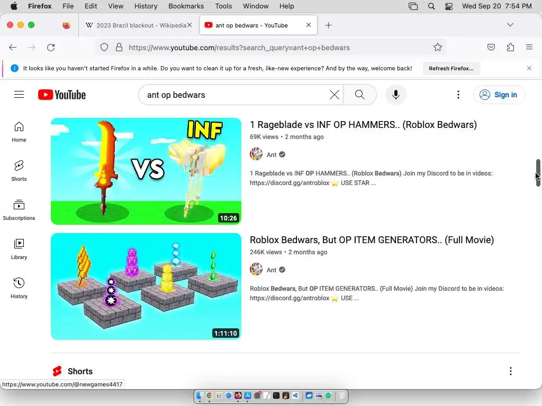Open Subscriptions in the YouTube sidebar
The width and height of the screenshot is (542, 406).
pos(19,210)
